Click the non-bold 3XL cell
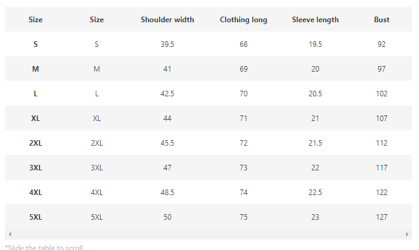 pyautogui.click(x=97, y=168)
